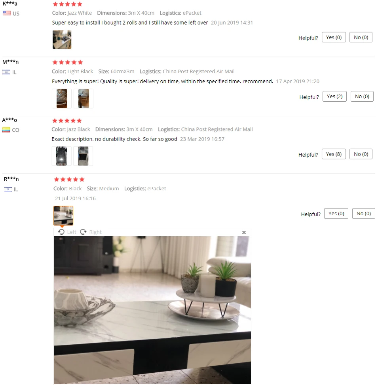Open M***n's second review photo thumbnail

pos(84,99)
